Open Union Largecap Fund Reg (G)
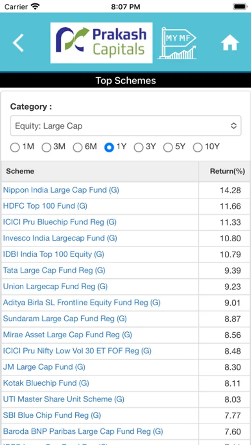Screen dimensions: 251x445 point(55,286)
